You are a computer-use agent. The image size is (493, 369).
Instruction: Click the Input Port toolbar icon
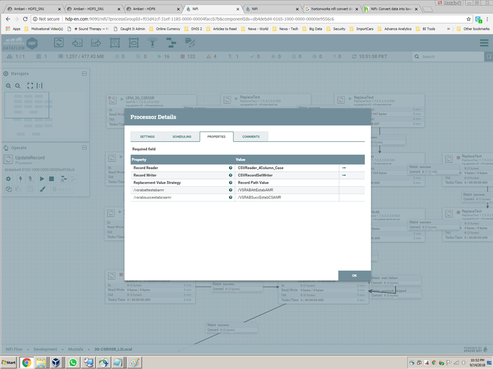(77, 43)
